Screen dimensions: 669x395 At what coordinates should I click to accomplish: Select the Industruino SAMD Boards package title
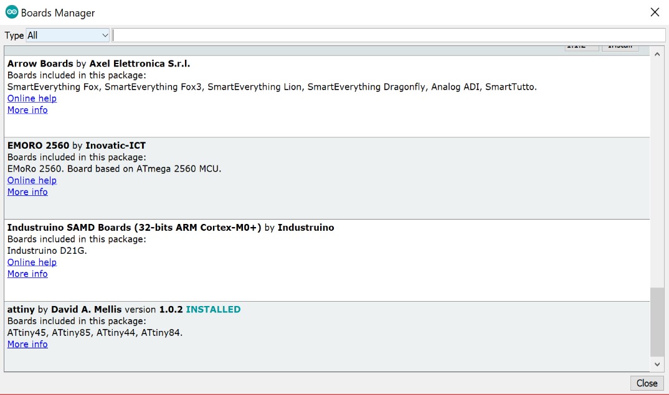[171, 227]
